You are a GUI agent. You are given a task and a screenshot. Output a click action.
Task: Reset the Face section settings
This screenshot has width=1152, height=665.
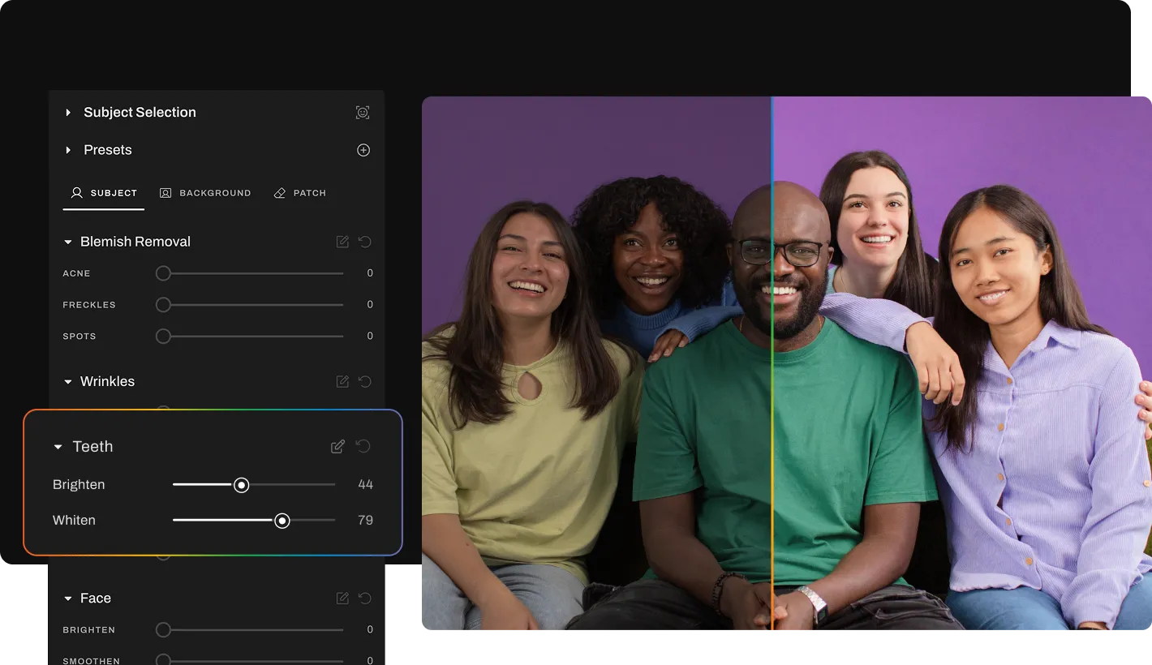pos(365,598)
